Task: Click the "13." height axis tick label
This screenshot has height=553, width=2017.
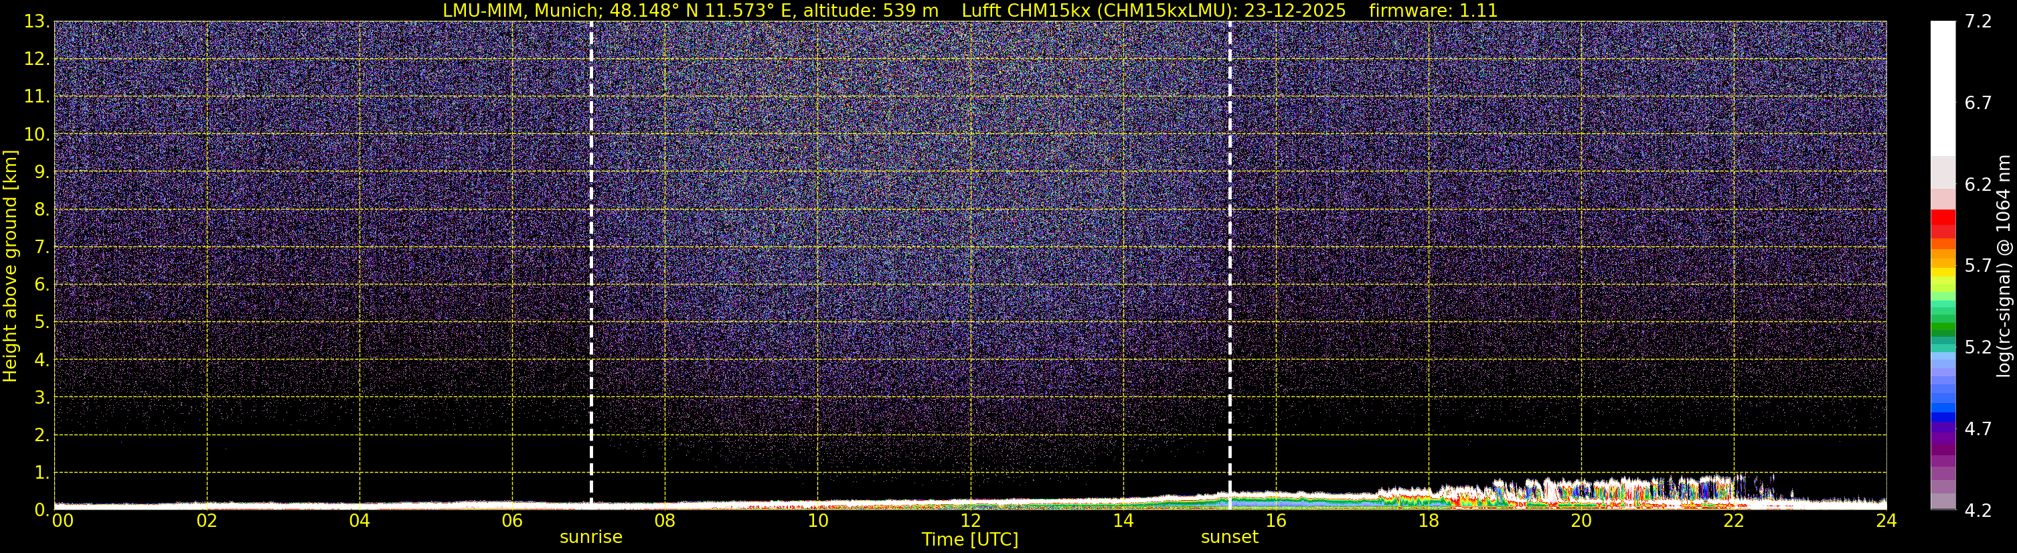Action: pyautogui.click(x=37, y=21)
